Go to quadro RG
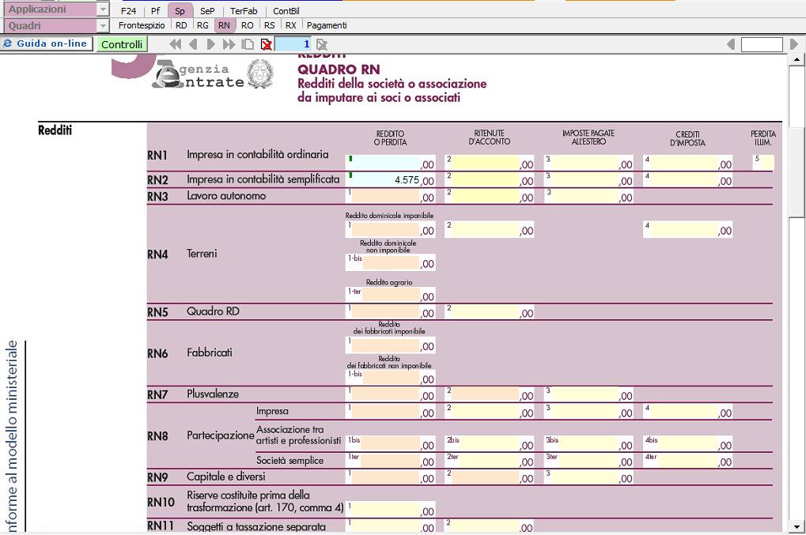This screenshot has width=806, height=535. pyautogui.click(x=202, y=25)
